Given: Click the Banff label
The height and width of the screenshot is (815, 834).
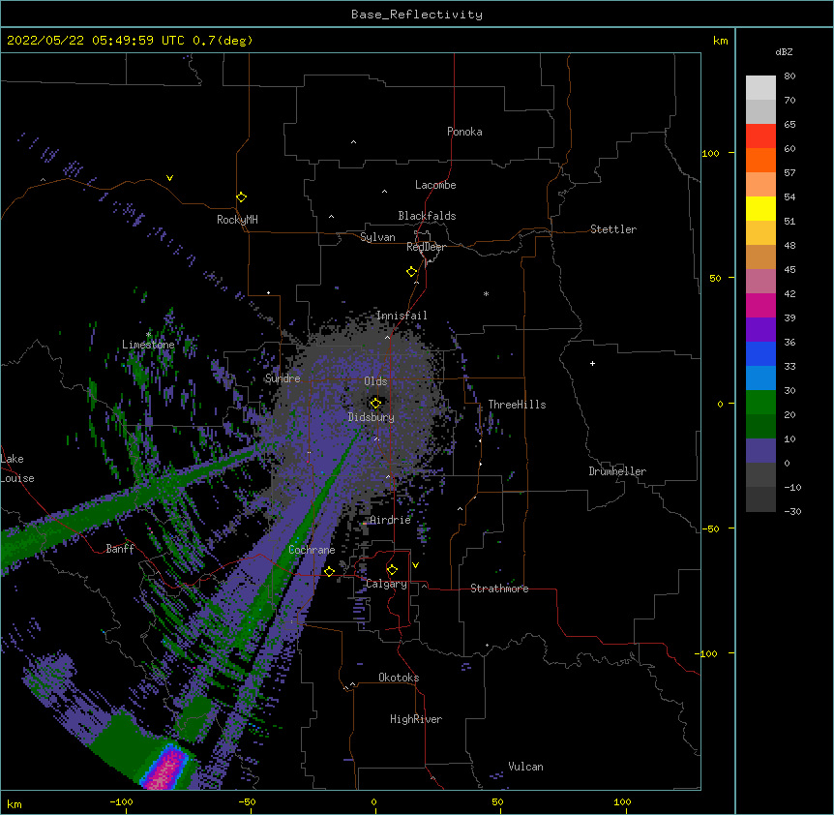Looking at the screenshot, I should coord(120,549).
